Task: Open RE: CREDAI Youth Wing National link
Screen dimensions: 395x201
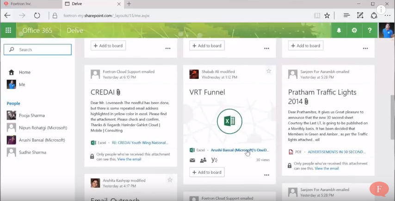Action: 140,143
